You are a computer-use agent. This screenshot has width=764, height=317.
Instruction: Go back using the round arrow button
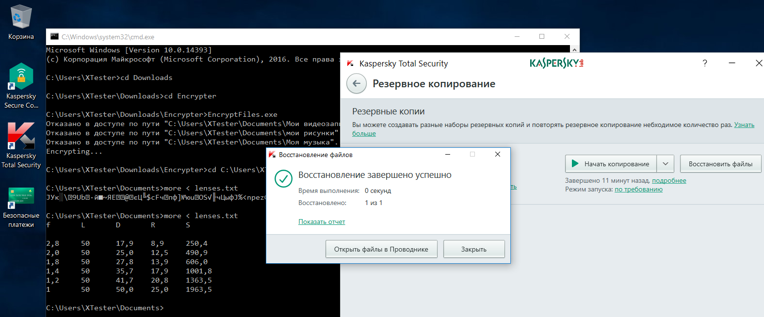click(357, 83)
